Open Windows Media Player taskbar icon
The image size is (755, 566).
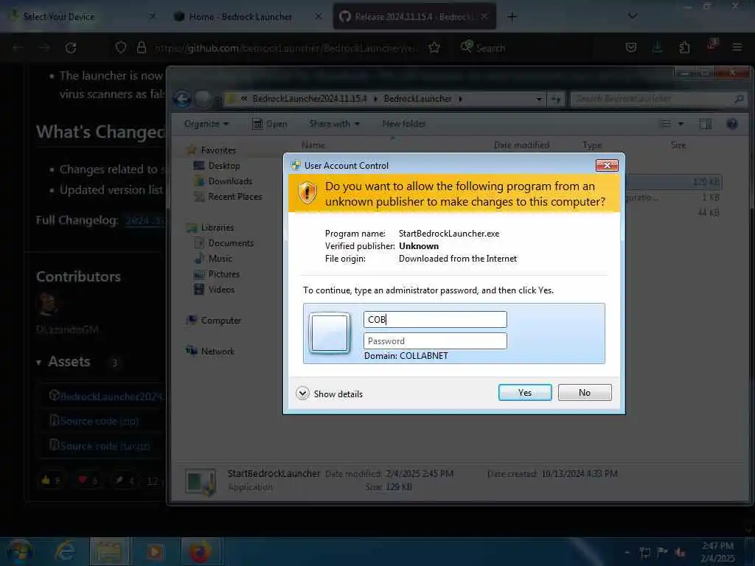pyautogui.click(x=155, y=551)
